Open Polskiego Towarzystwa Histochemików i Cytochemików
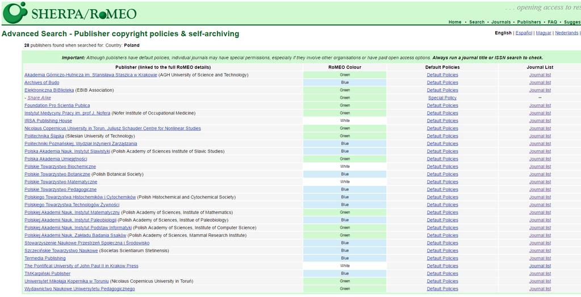 coord(80,197)
